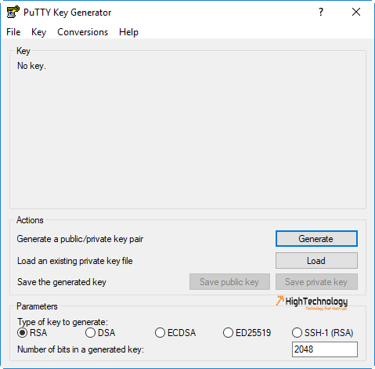Click Save private key button
Image resolution: width=375 pixels, height=369 pixels.
point(316,282)
